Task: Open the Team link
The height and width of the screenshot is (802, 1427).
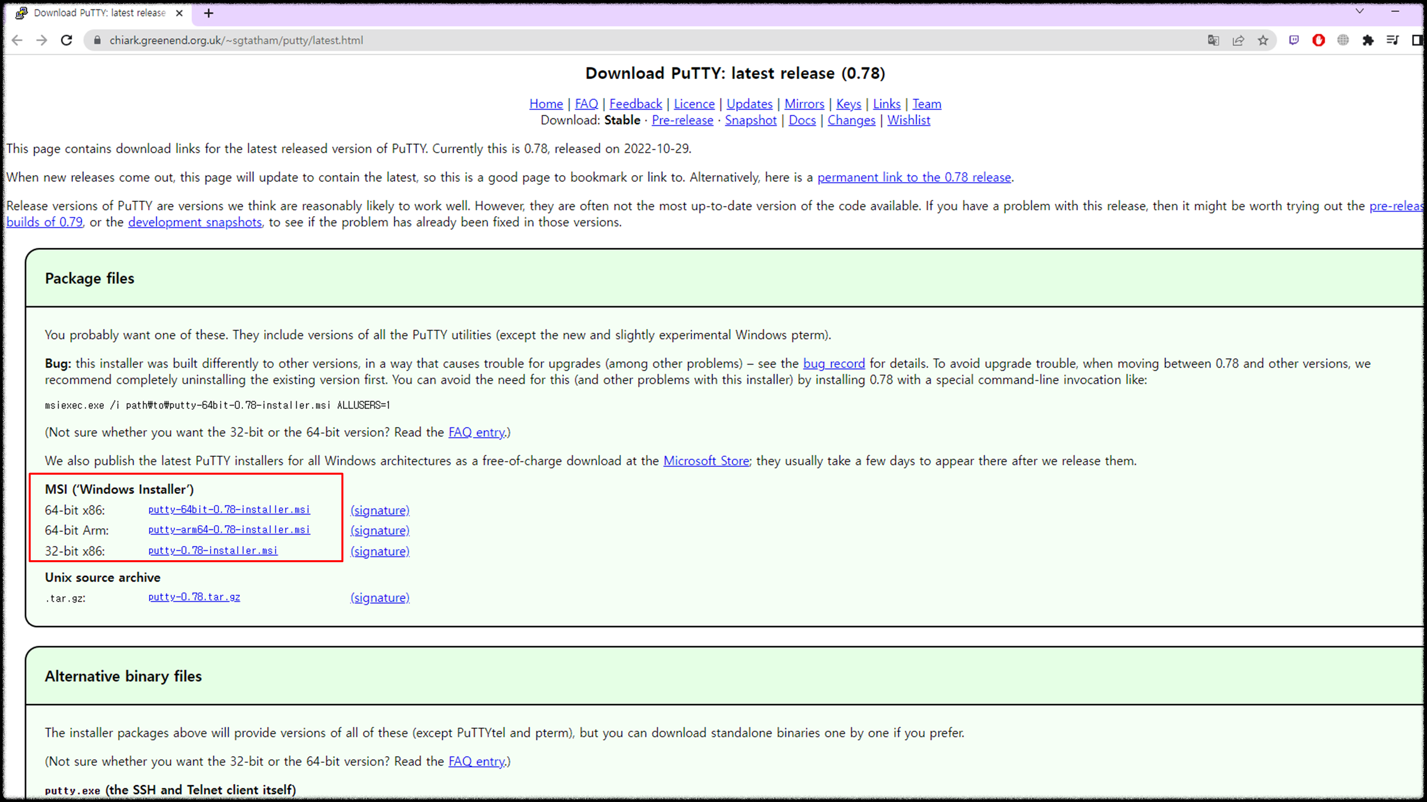Action: 927,104
